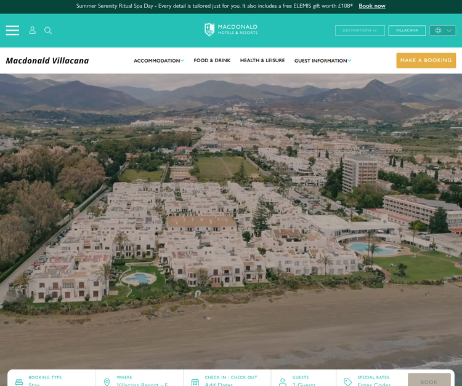The height and width of the screenshot is (386, 462).
Task: Open Health & Leisure section
Action: pos(262,60)
